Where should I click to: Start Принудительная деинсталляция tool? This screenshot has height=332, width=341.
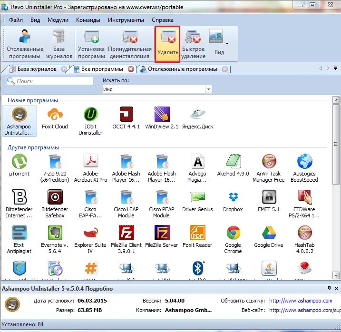pyautogui.click(x=130, y=44)
